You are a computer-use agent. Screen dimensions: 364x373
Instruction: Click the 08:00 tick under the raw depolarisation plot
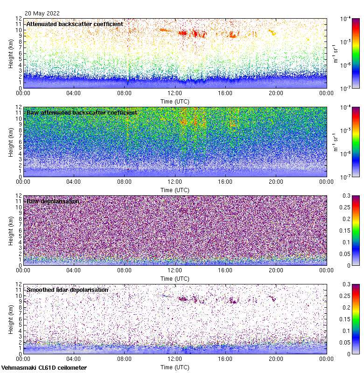[124, 270]
